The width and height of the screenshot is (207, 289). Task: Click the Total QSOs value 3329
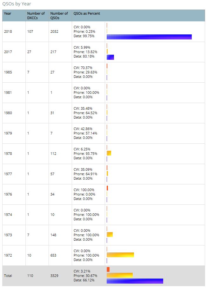pos(54,276)
